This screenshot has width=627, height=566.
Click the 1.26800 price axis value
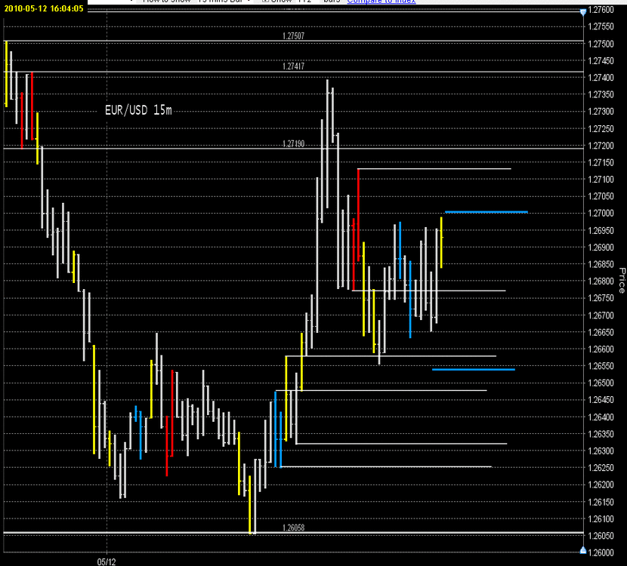[601, 281]
